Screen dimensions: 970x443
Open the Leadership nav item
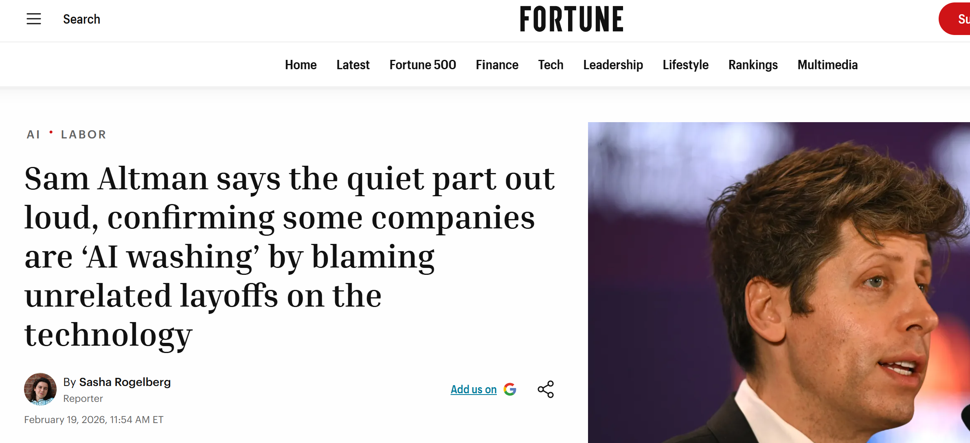click(x=613, y=65)
